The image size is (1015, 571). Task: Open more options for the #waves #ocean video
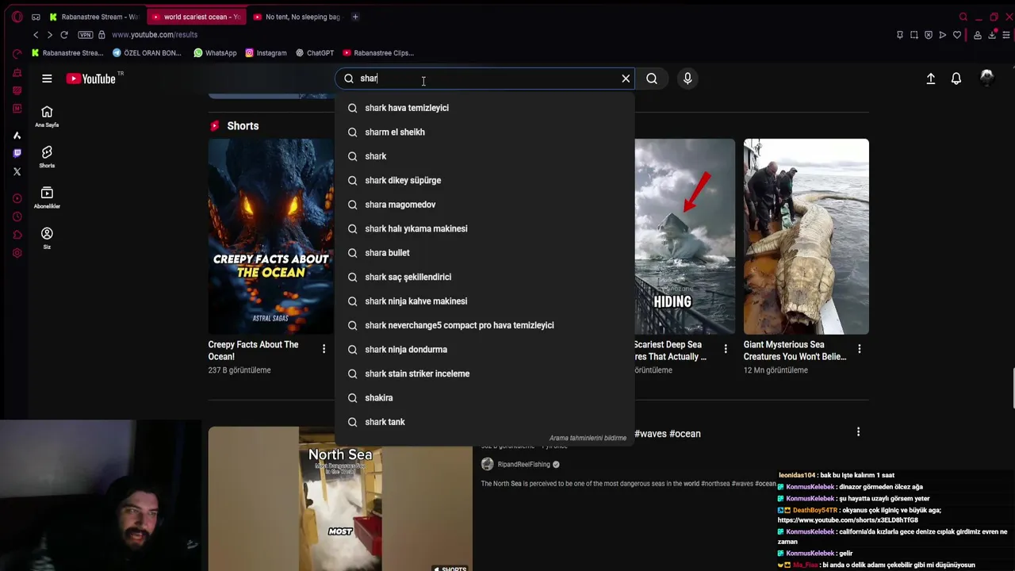(x=858, y=431)
